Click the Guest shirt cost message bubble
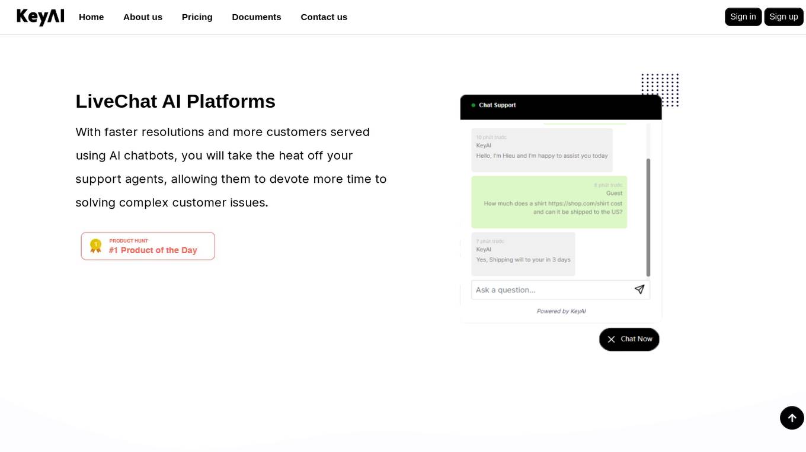806x452 pixels. (x=549, y=202)
